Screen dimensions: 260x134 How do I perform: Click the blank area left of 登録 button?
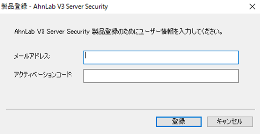(80, 122)
